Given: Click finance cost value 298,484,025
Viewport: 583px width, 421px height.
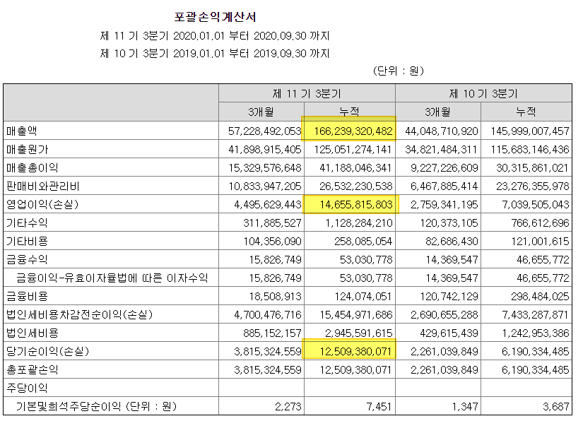Looking at the screenshot, I should coord(540,296).
